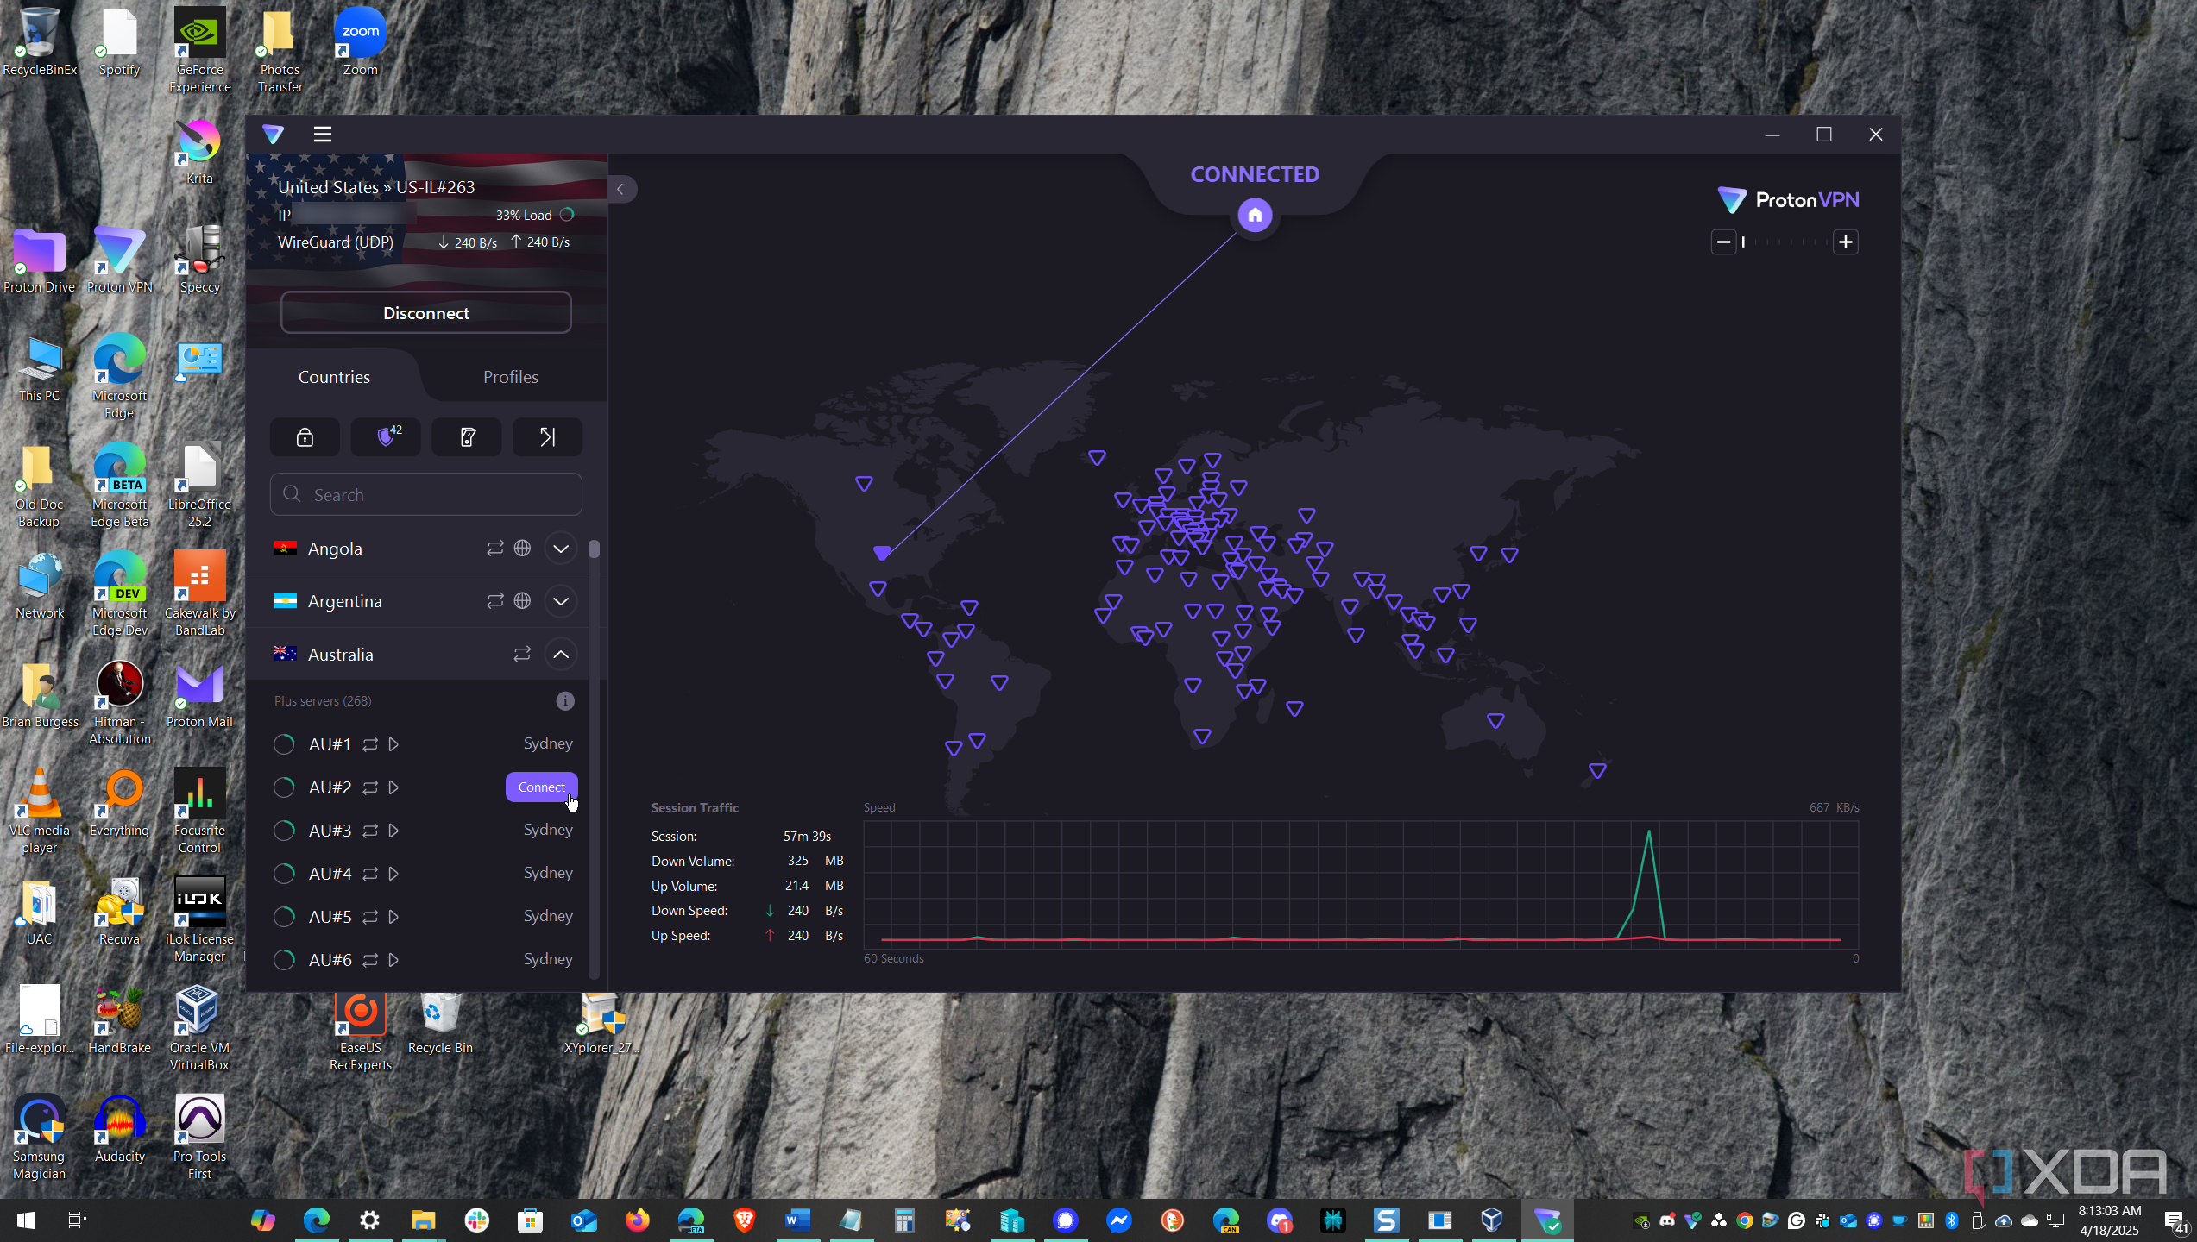Click AU#5 P2P arrows icon
Image resolution: width=2197 pixels, height=1242 pixels.
[370, 917]
